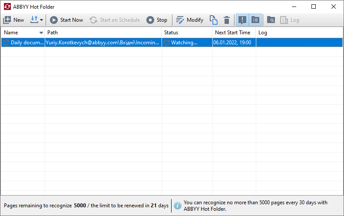This screenshot has height=216, width=344.
Task: Delete the selected task with trash icon
Action: [227, 20]
